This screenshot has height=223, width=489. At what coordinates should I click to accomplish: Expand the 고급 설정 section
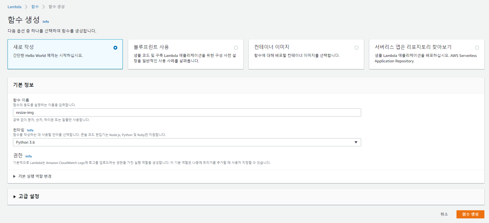26,196
